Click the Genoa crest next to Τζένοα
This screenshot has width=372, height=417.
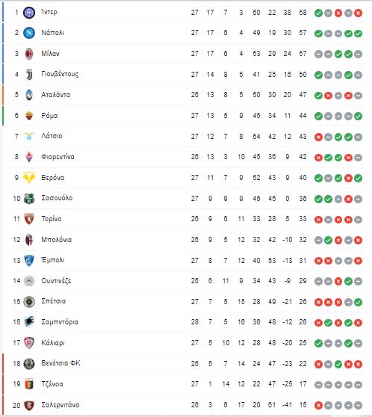[29, 384]
